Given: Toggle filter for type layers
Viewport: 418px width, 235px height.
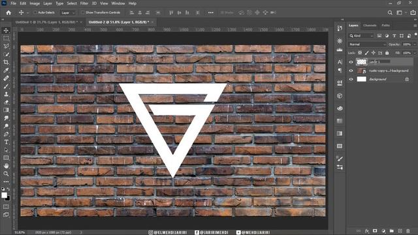Looking at the screenshot, I should pos(394,36).
